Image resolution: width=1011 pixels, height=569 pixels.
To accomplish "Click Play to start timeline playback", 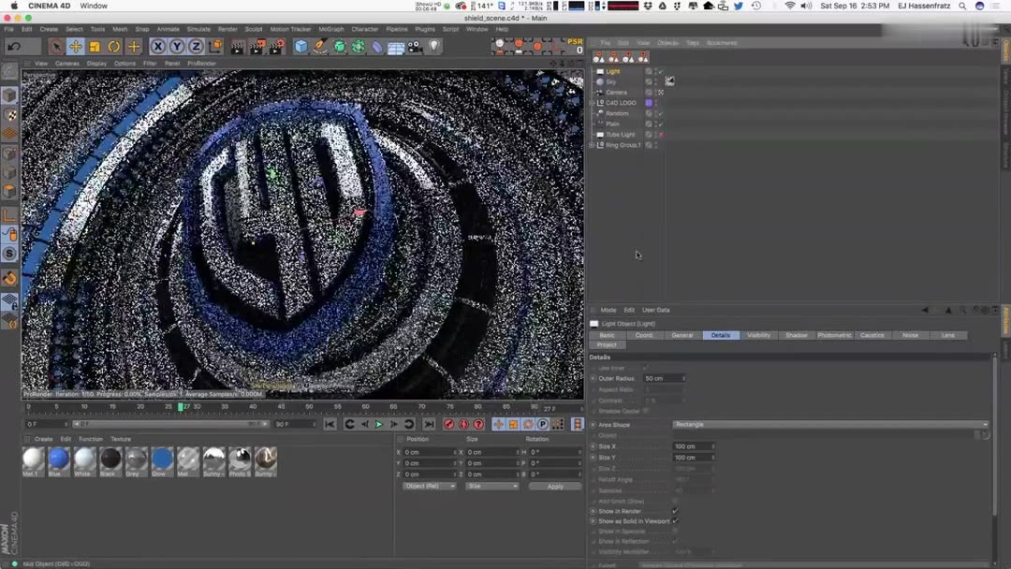I will (378, 424).
